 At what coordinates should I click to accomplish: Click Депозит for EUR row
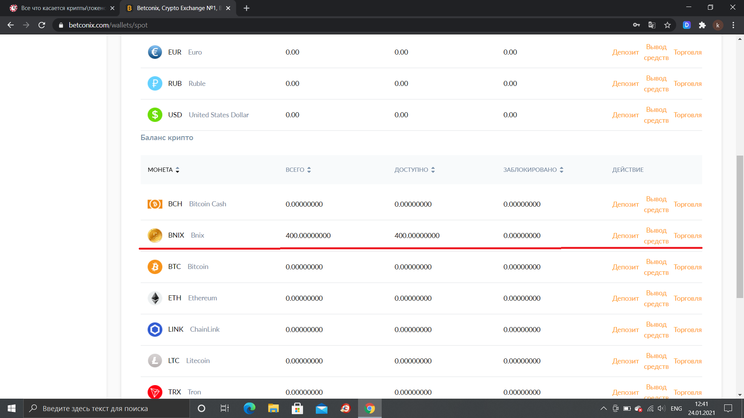tap(625, 52)
